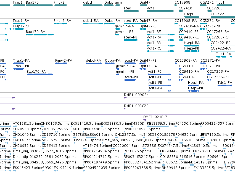This screenshot has width=235, height=172.
Task: Select clone DME1-021F17
Action: [x=155, y=117]
